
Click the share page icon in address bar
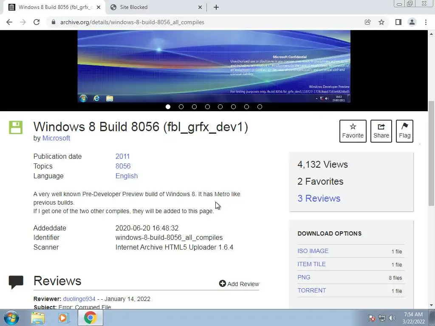(367, 22)
